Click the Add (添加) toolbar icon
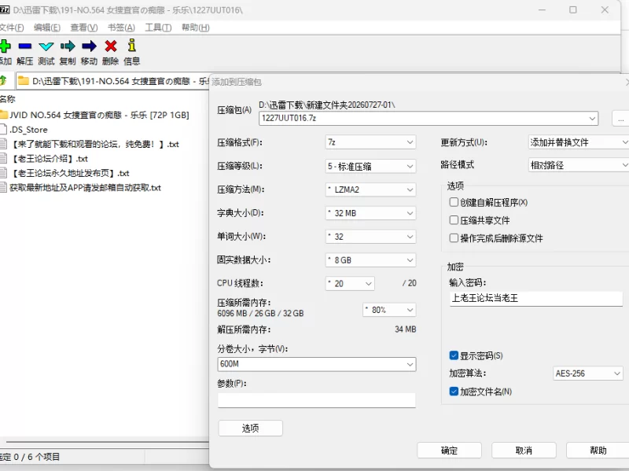 (x=5, y=46)
